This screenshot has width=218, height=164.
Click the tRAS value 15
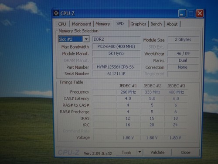click(152, 118)
